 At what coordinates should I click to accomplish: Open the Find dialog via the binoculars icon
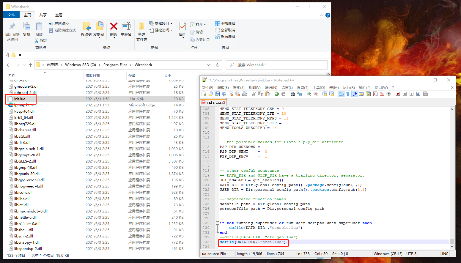click(x=293, y=94)
